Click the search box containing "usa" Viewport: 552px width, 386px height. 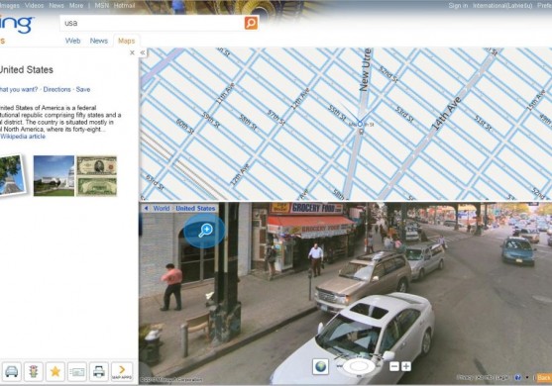[153, 23]
